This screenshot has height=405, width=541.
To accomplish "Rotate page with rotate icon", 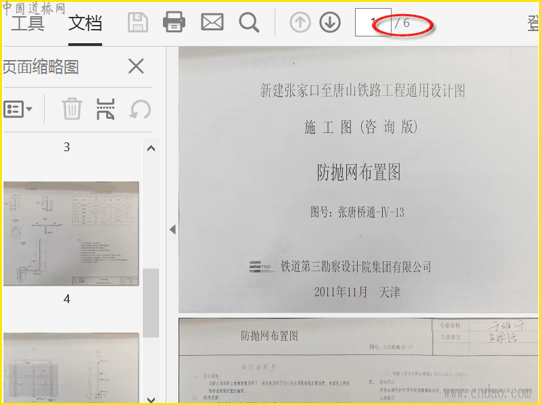I will [140, 109].
